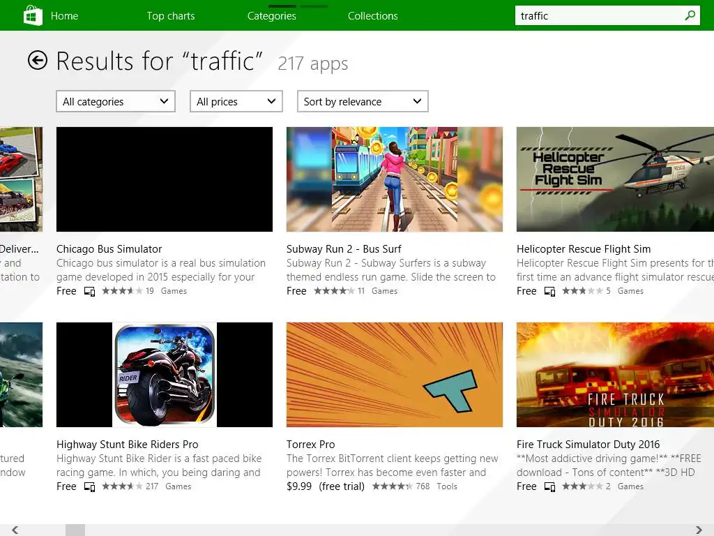The height and width of the screenshot is (536, 714).
Task: Open Highway Stunt Bike Riders Pro title
Action: point(128,445)
